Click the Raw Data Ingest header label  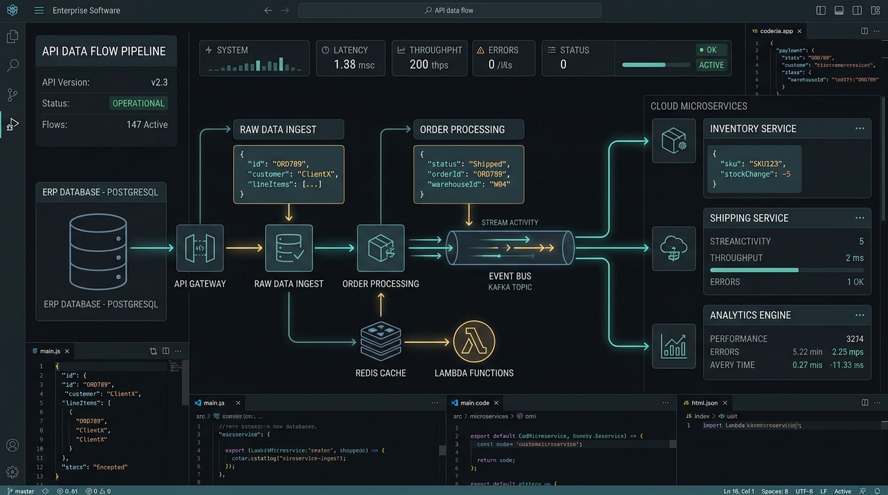tap(288, 130)
